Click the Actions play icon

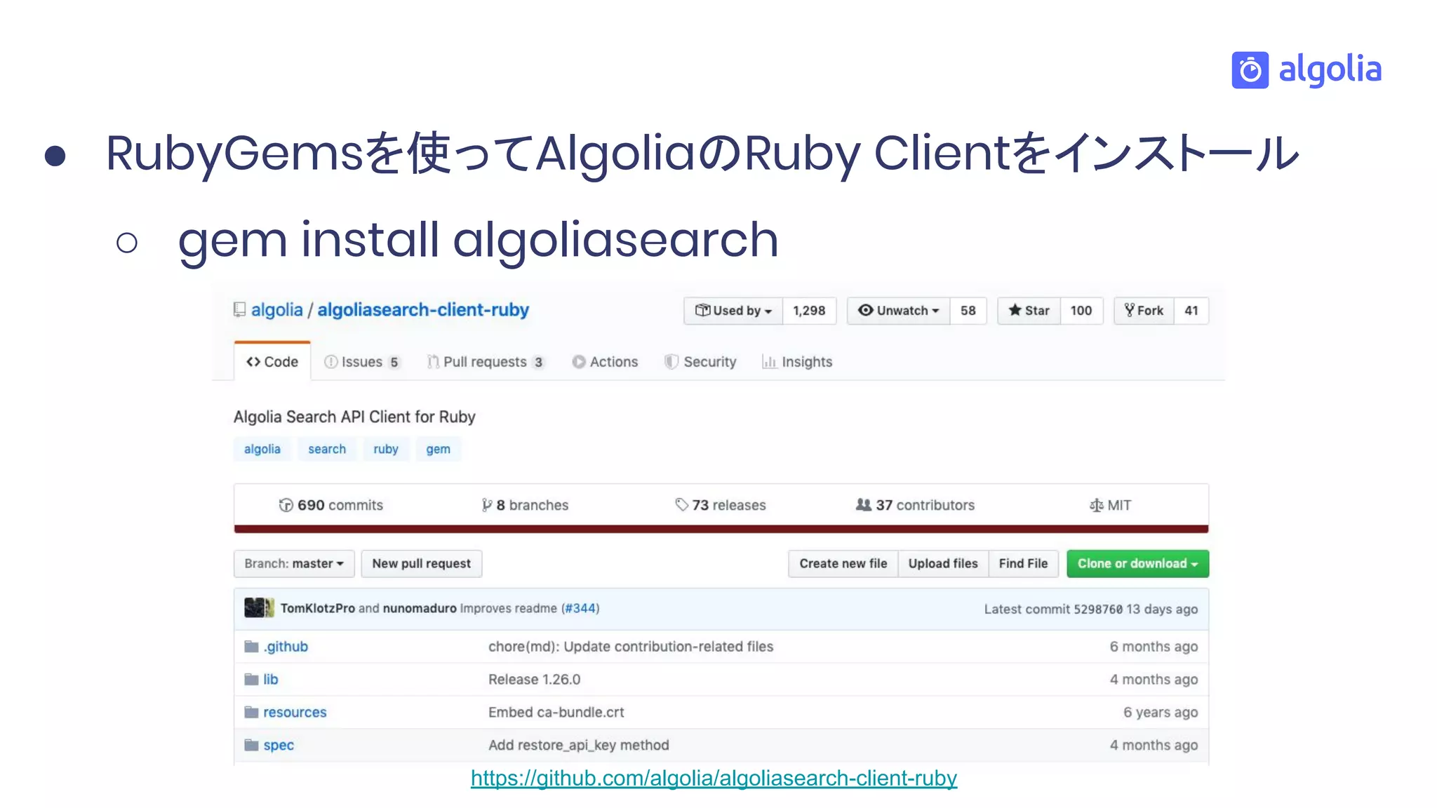coord(579,362)
